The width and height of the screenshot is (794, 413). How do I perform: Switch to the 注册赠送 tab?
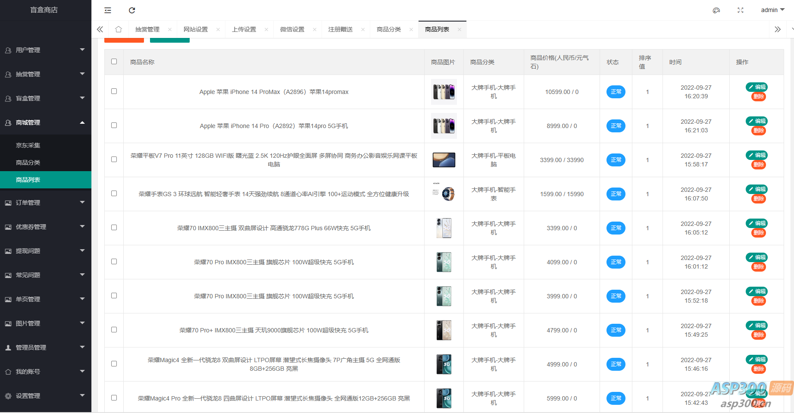(x=341, y=29)
